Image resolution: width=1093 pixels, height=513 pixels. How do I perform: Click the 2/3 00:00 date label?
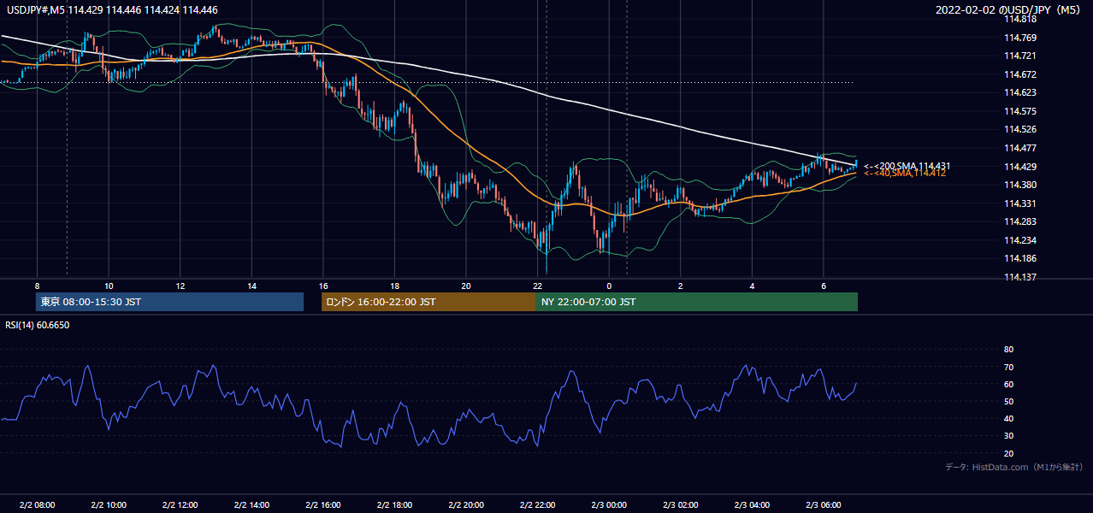609,504
